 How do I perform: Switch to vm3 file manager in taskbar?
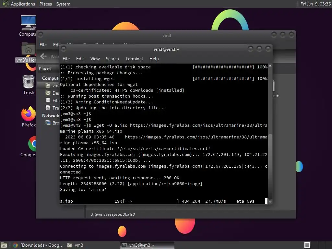pos(75,245)
